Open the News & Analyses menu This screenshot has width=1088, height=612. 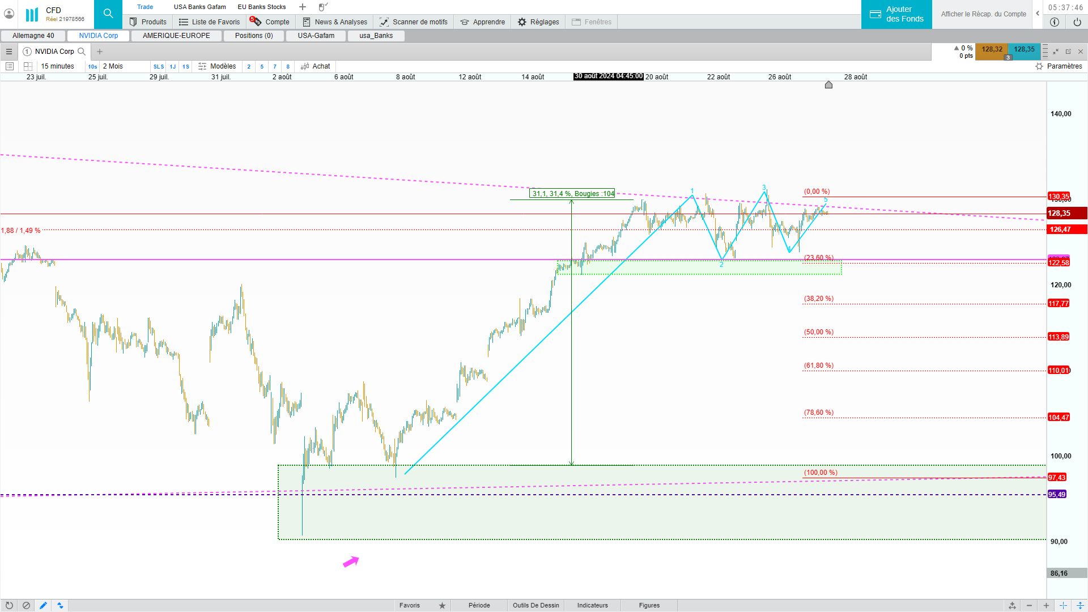click(334, 22)
